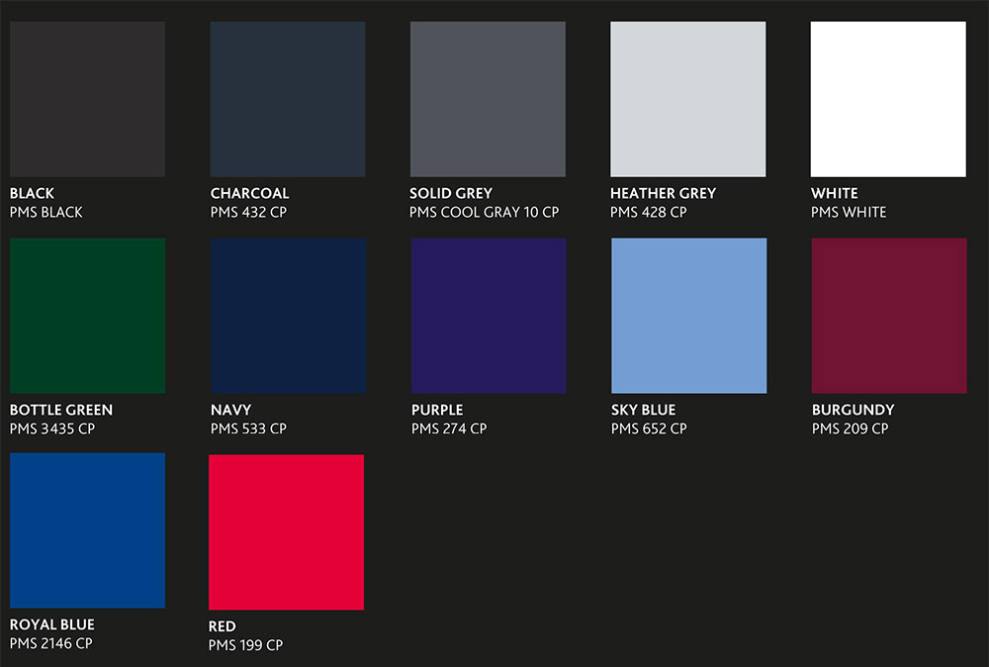The image size is (989, 667).
Task: Click the 'BURGUNDY' label
Action: tap(854, 410)
